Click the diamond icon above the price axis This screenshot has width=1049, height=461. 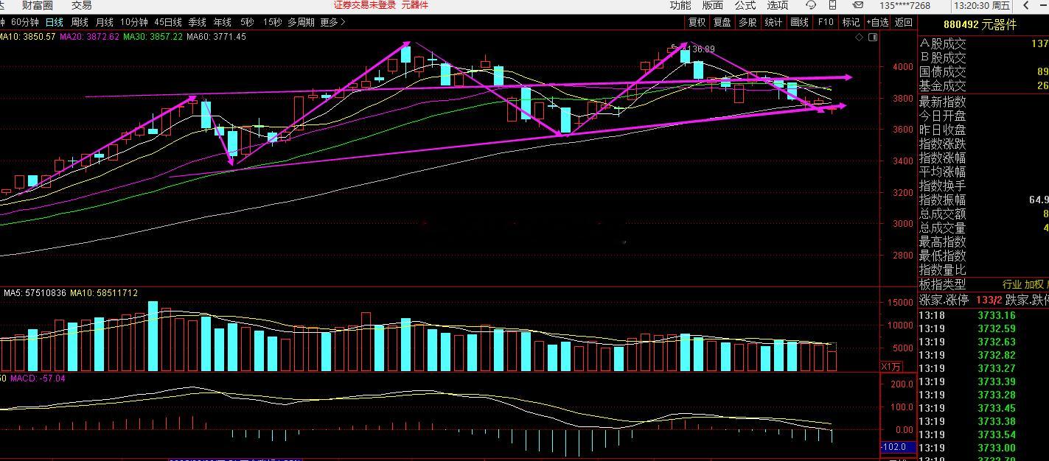pos(857,37)
